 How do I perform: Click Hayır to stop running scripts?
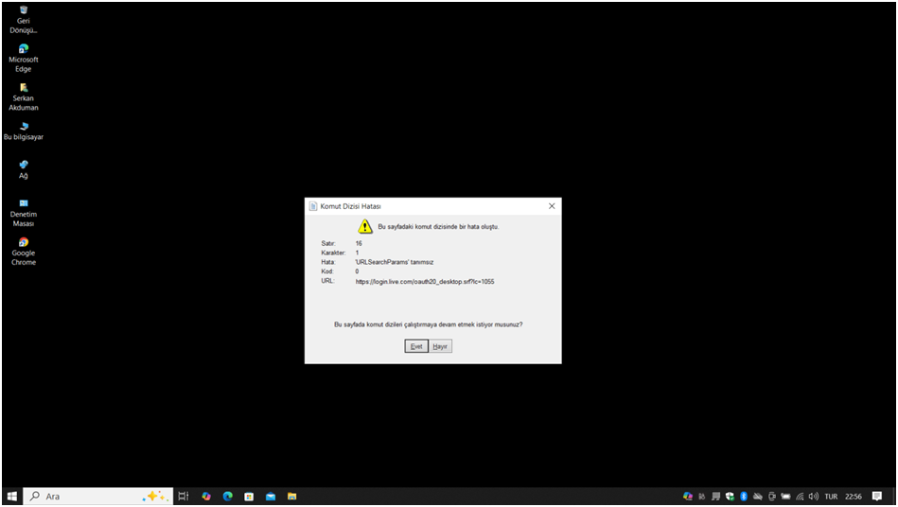tap(440, 346)
